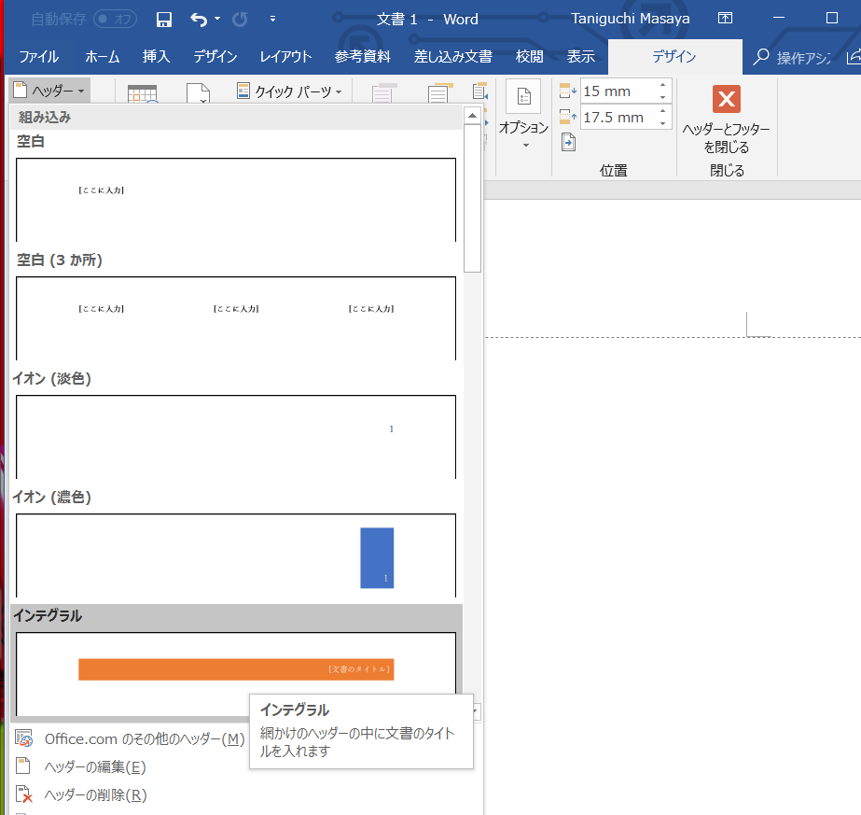Click the Office.com headers icon
The image size is (861, 815).
pyautogui.click(x=23, y=738)
